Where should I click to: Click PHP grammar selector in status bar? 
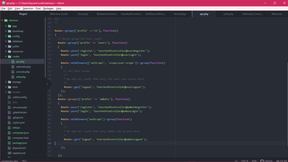[254, 161]
